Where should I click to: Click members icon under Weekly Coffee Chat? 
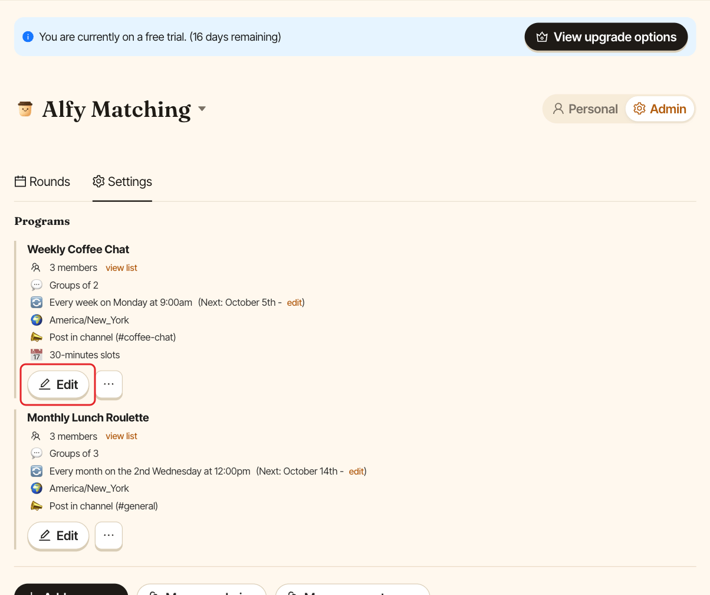37,267
